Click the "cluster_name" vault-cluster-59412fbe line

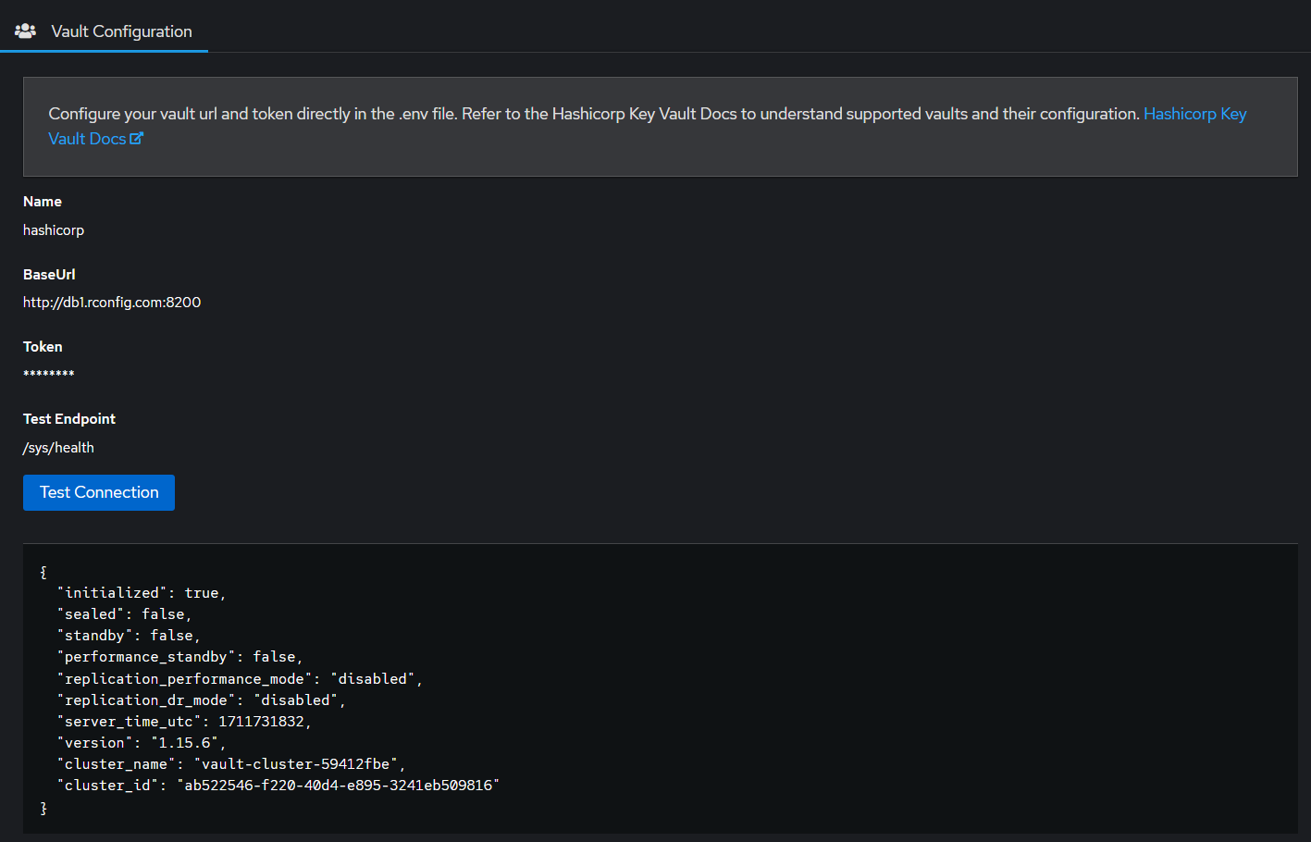pyautogui.click(x=231, y=764)
